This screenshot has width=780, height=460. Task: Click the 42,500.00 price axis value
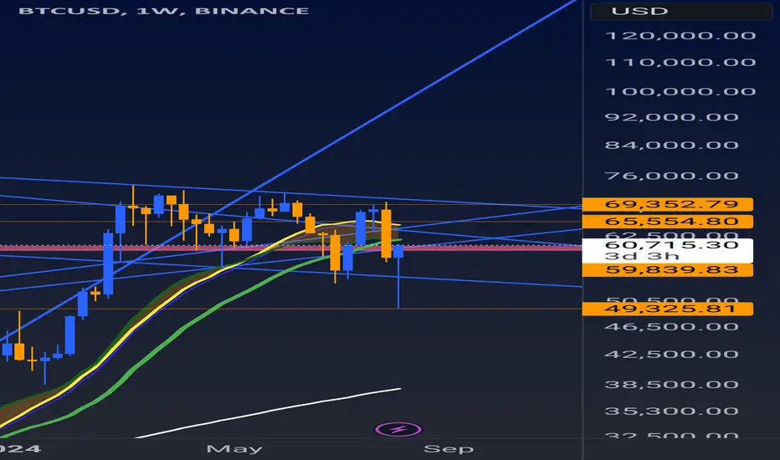[671, 355]
